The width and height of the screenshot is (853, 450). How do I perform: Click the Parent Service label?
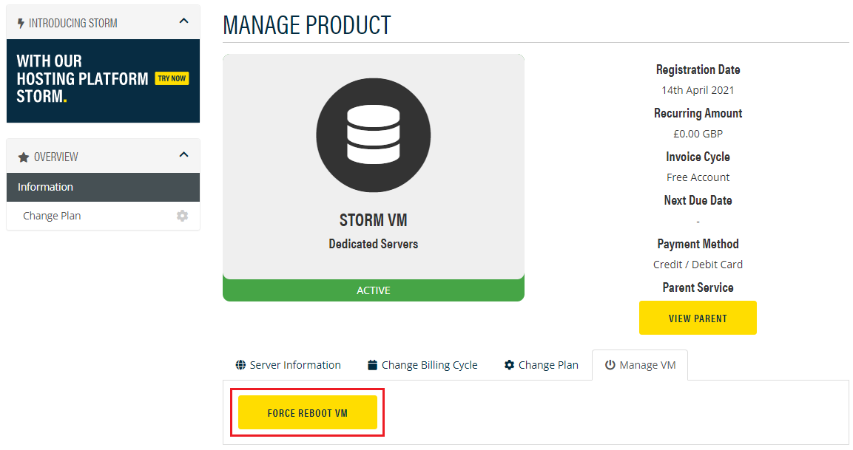698,287
